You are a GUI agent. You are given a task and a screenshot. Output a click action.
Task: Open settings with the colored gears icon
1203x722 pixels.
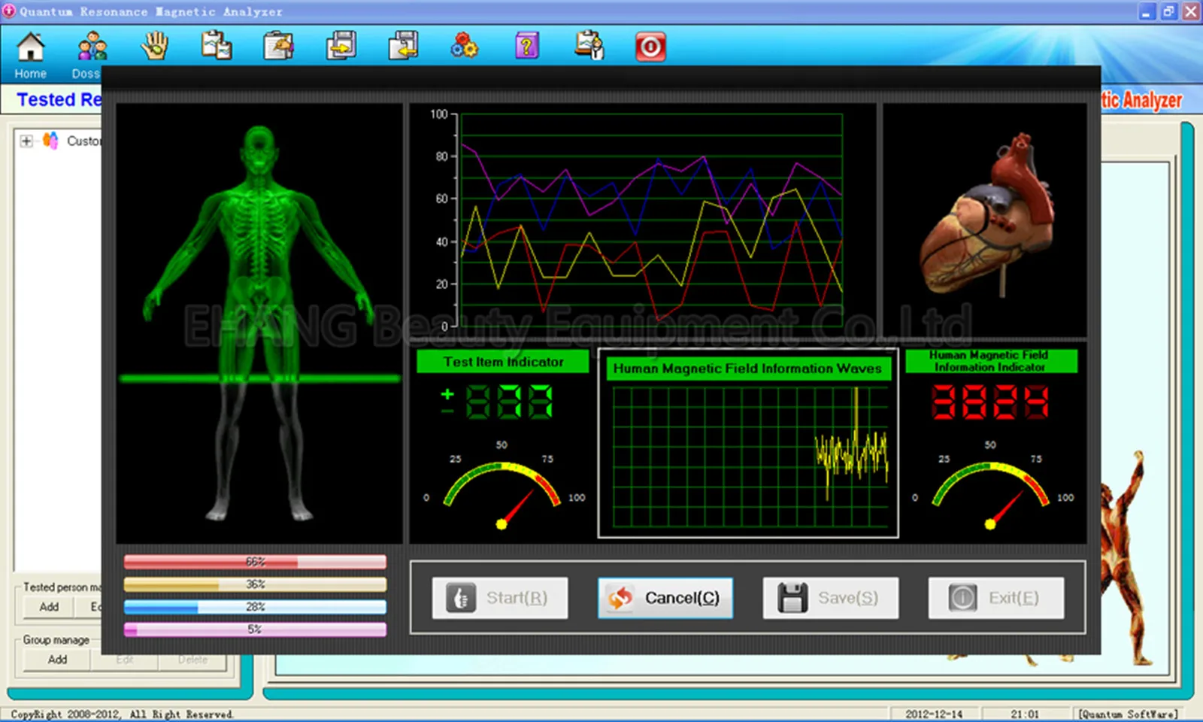pos(464,47)
